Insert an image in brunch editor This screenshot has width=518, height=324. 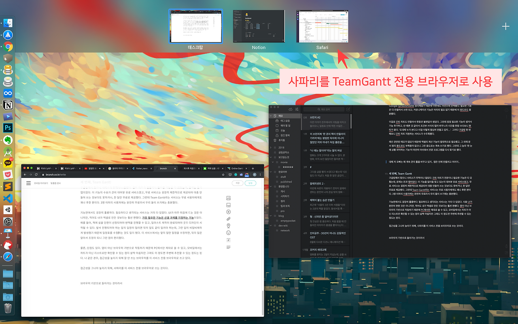229,198
